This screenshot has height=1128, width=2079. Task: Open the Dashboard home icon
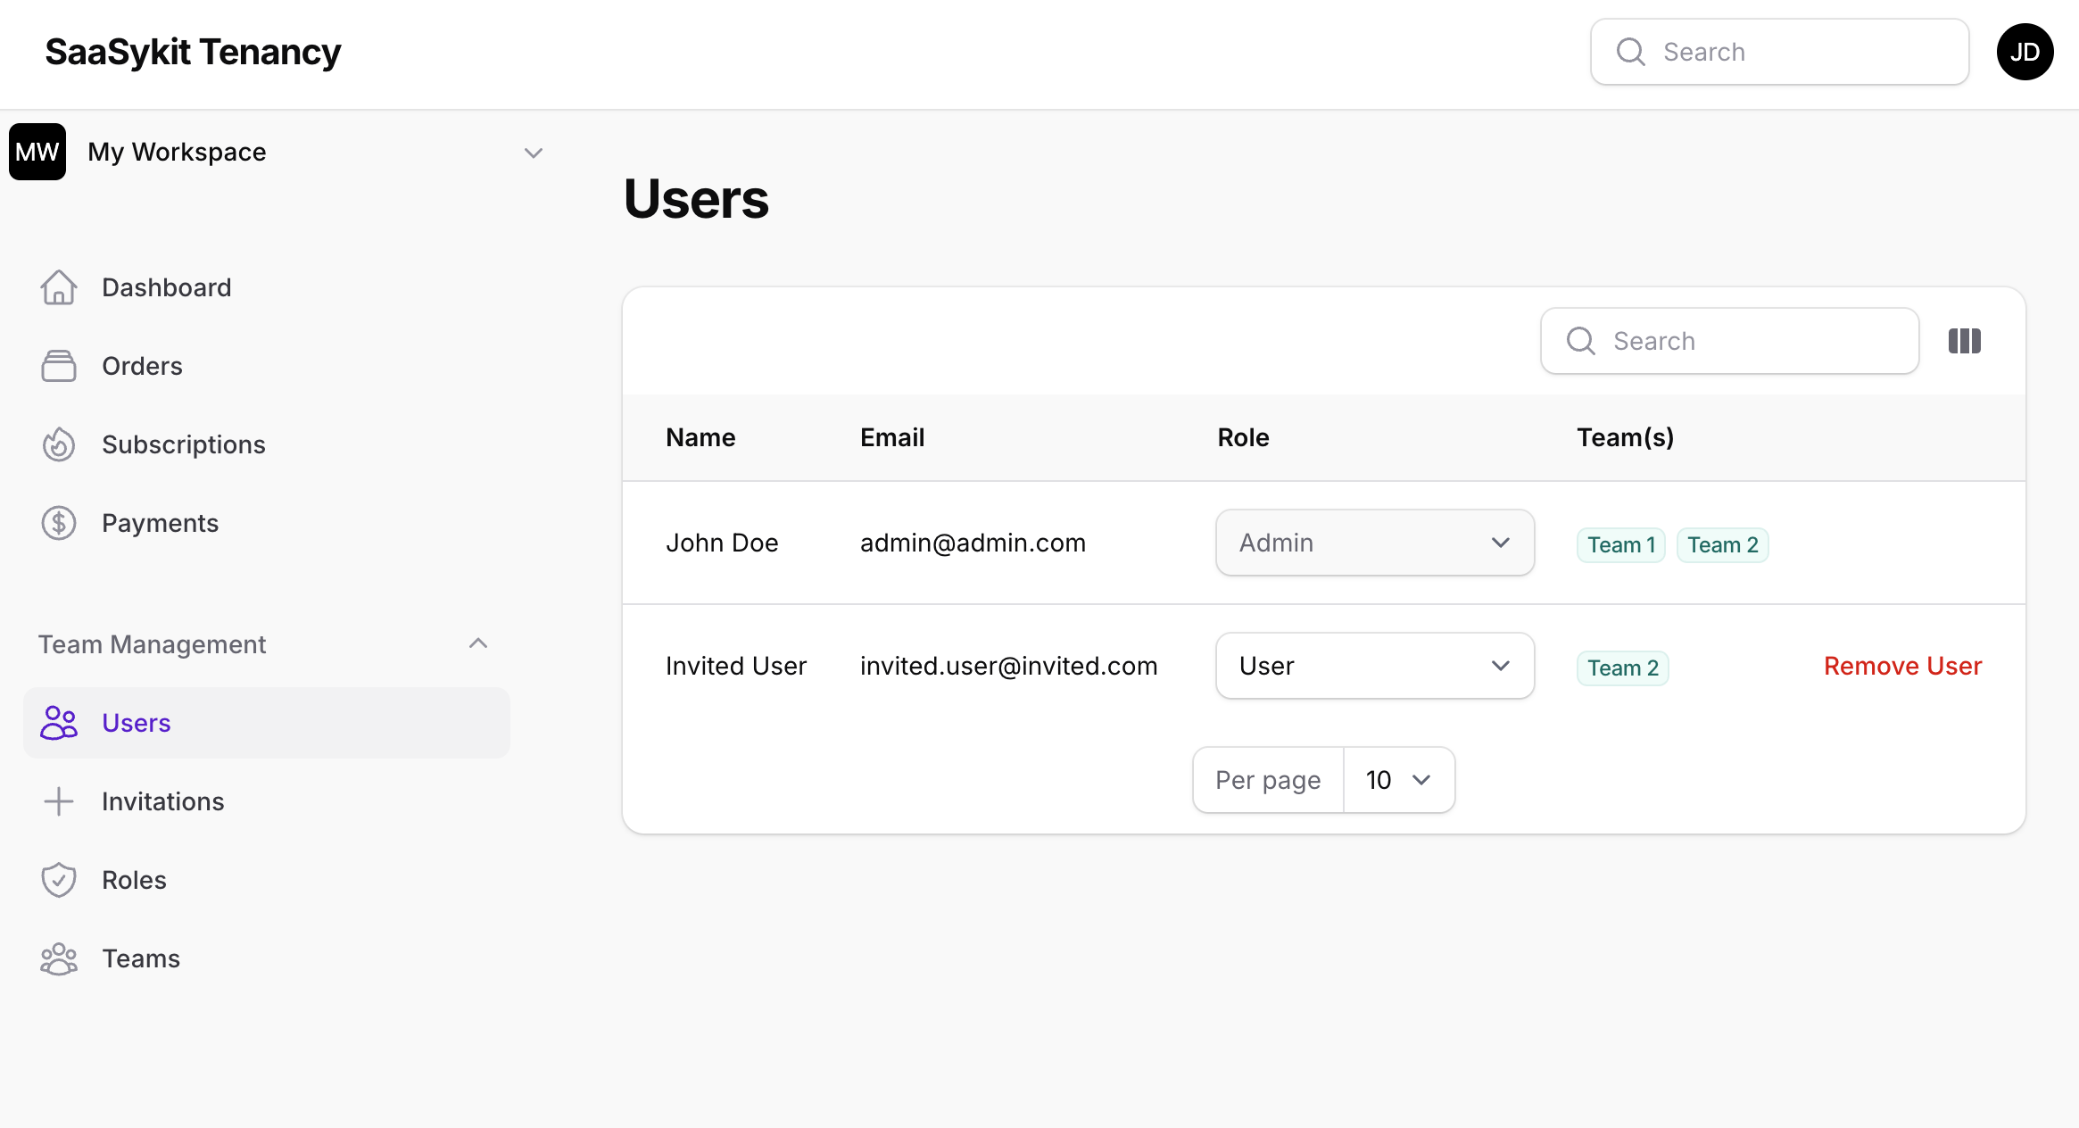tap(59, 287)
